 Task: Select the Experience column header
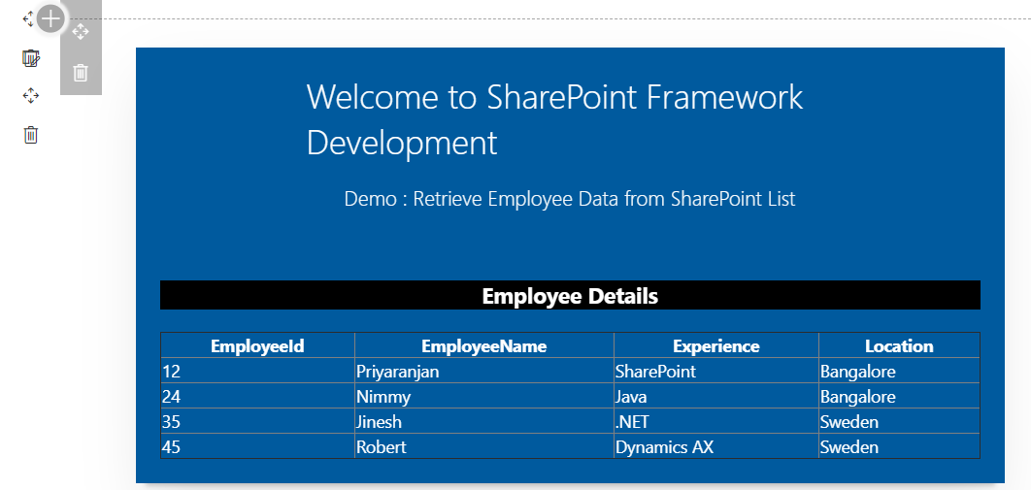[716, 345]
